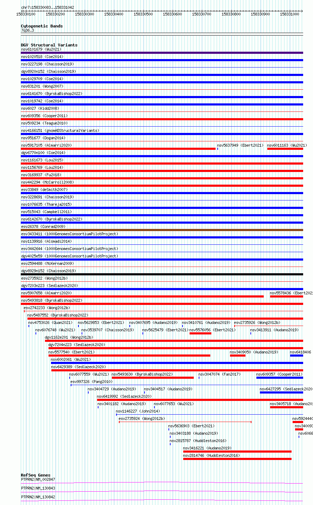Image resolution: width=313 pixels, height=505 pixels.
Task: Click nsv6419992 (Sedlazeck2020) label
Action: pyautogui.click(x=124, y=396)
